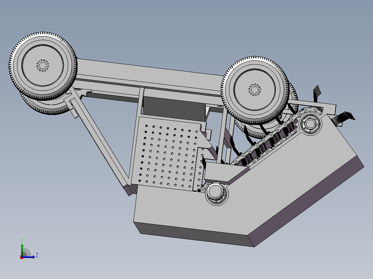
Task: Click the green Y axis arrow of the triad
Action: (x=22, y=249)
